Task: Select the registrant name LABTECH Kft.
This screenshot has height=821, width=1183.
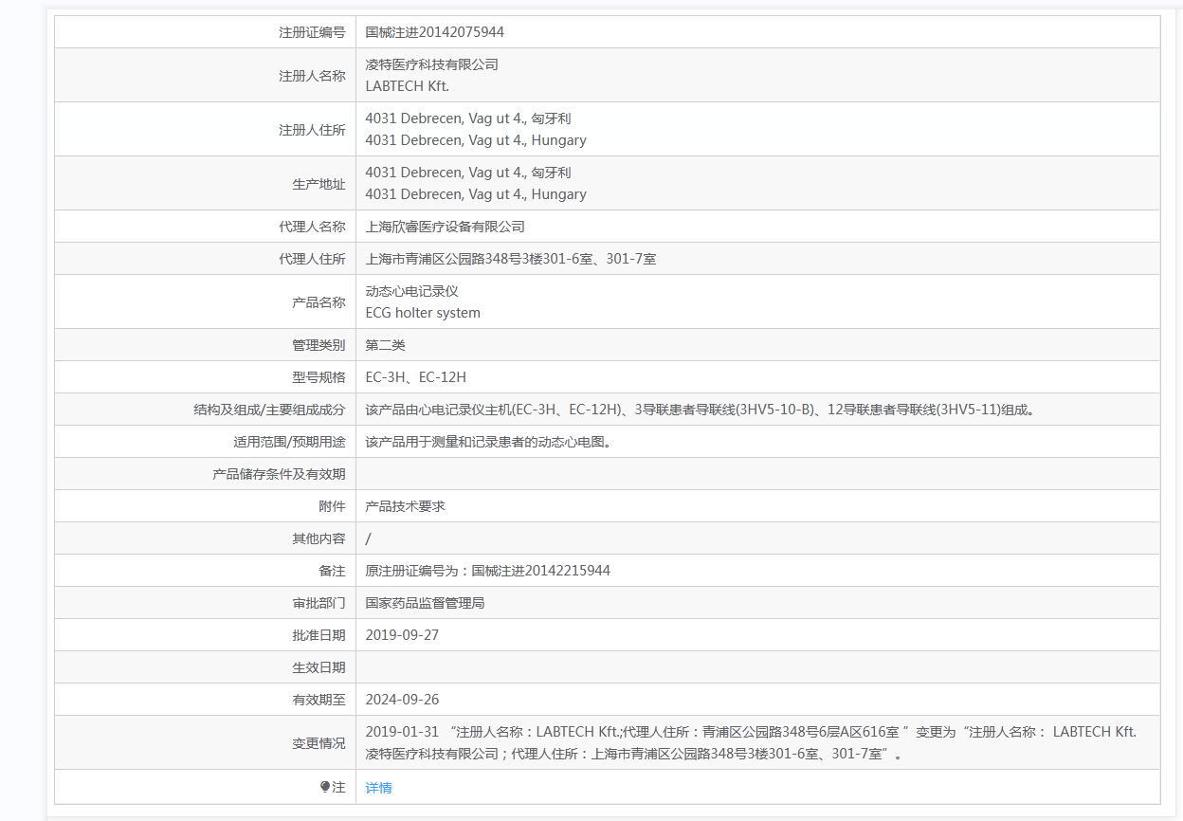Action: coord(407,86)
